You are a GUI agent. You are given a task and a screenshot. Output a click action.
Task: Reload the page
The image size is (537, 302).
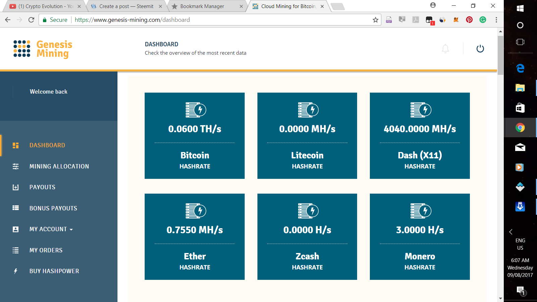31,20
